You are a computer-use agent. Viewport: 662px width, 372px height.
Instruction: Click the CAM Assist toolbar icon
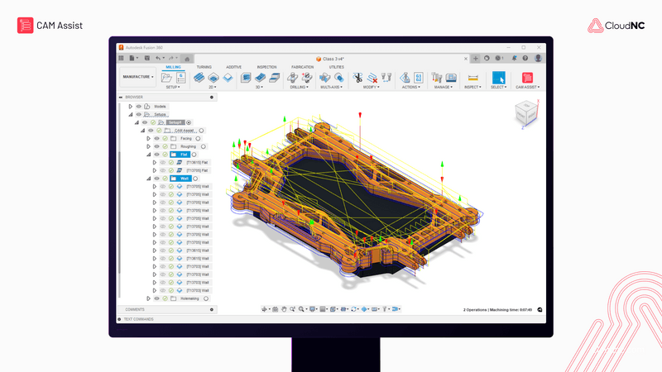(527, 77)
